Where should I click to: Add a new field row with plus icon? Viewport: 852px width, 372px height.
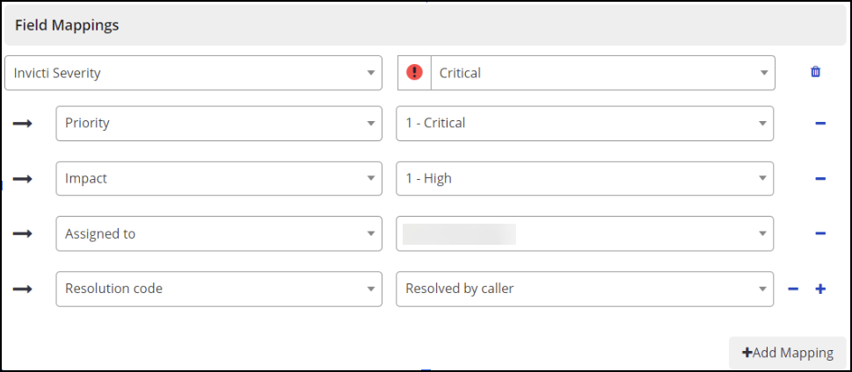pyautogui.click(x=820, y=289)
